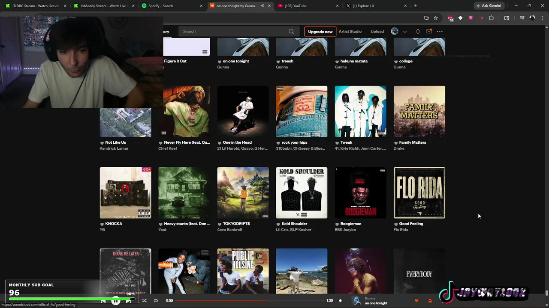Click heart icon beside 'Boogieman'
549x308 pixels.
point(337,224)
